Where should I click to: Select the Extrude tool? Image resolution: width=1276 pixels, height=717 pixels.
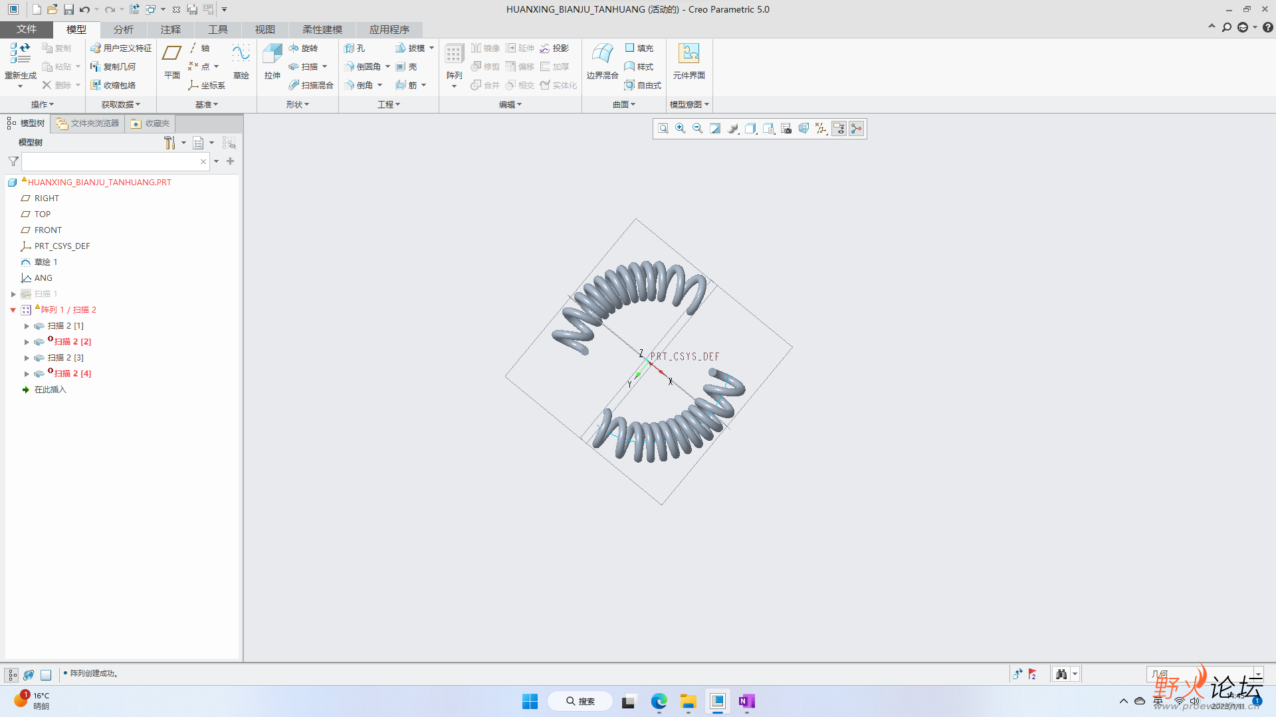point(272,62)
